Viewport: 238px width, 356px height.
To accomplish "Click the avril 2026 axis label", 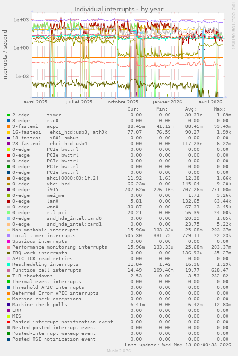I will click(x=211, y=102).
